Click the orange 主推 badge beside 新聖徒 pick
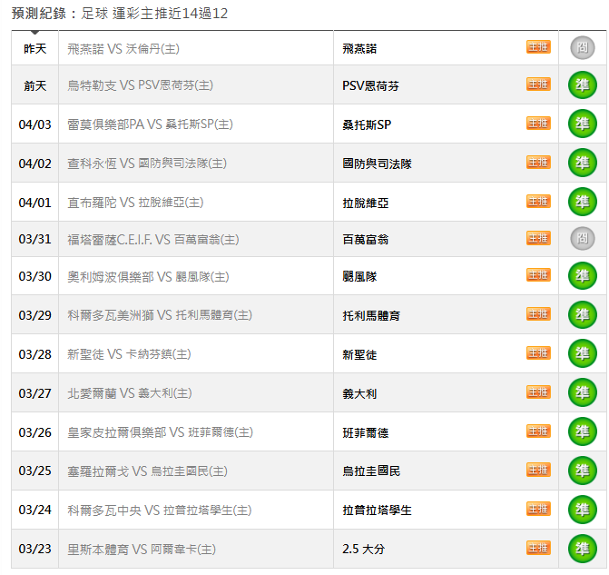Viewport: 609px width, 575px height. tap(538, 352)
